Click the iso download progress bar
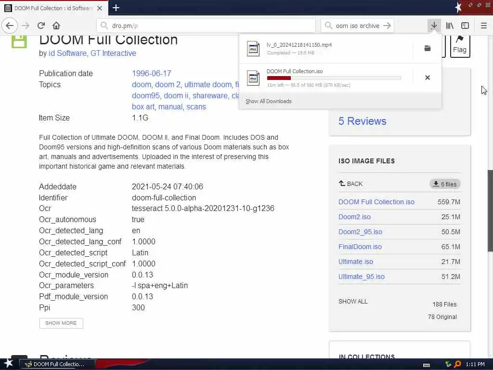 pos(334,78)
